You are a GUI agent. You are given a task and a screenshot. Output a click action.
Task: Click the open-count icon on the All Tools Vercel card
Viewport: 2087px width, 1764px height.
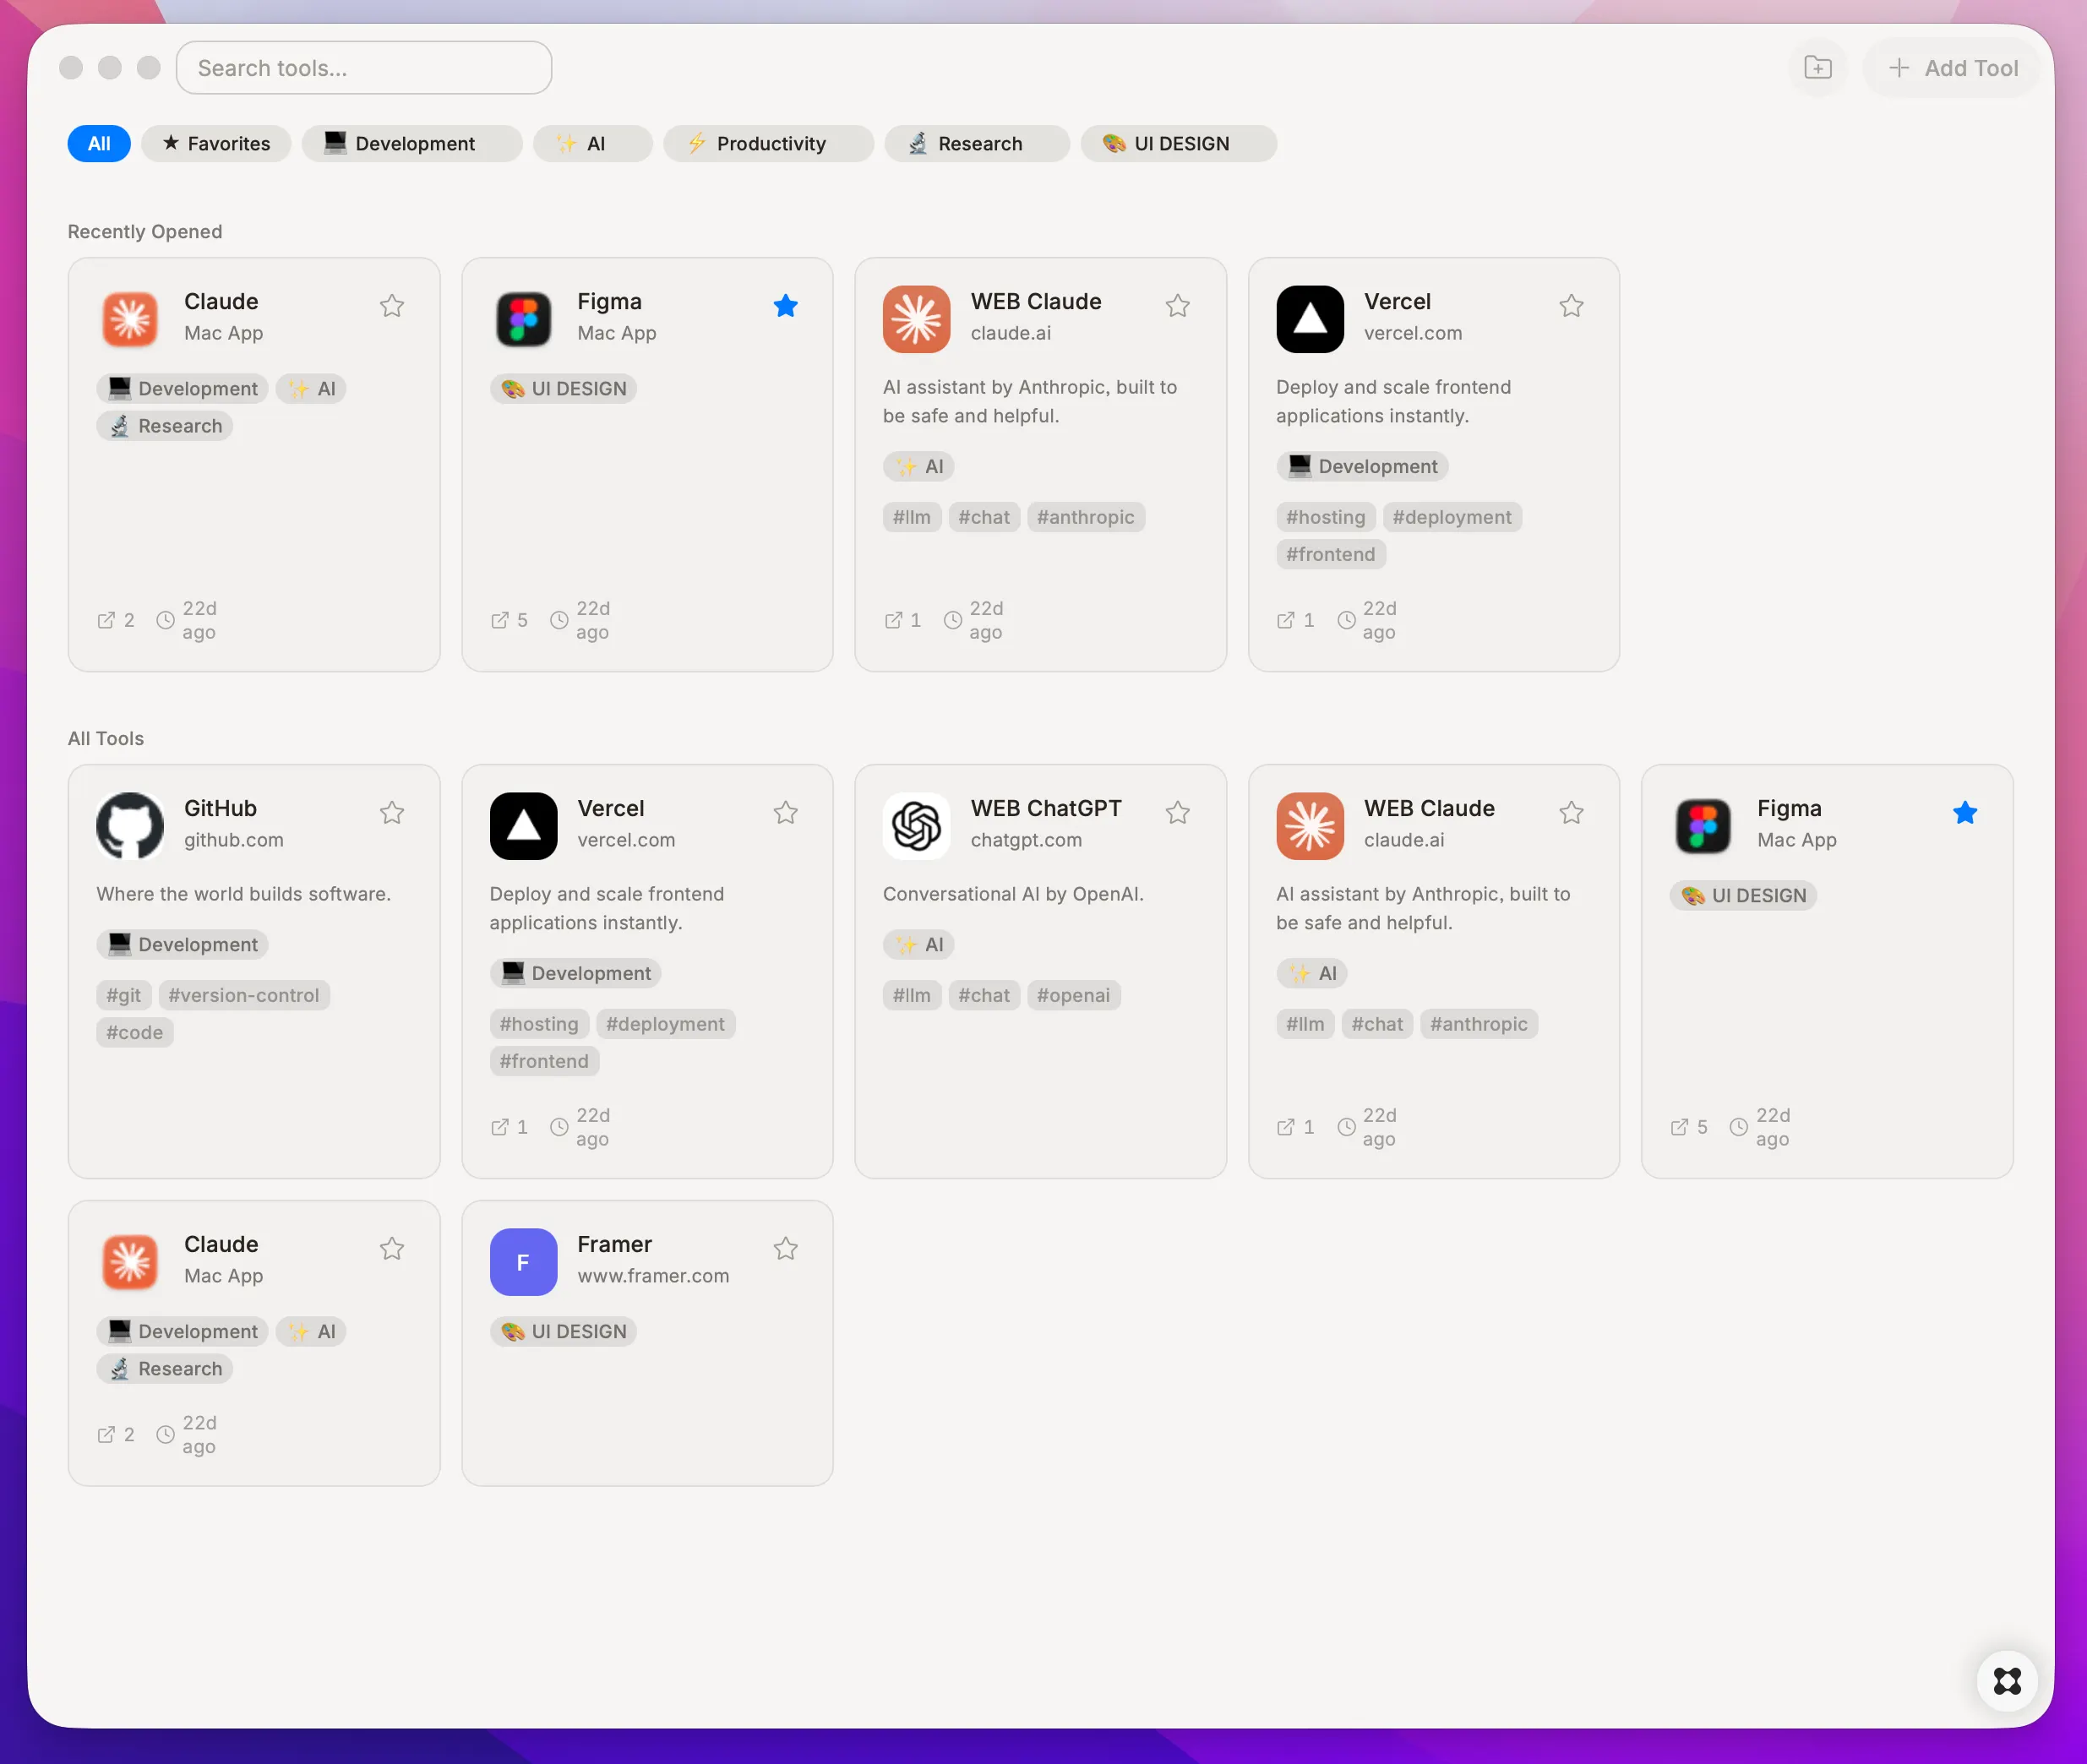(x=500, y=1127)
